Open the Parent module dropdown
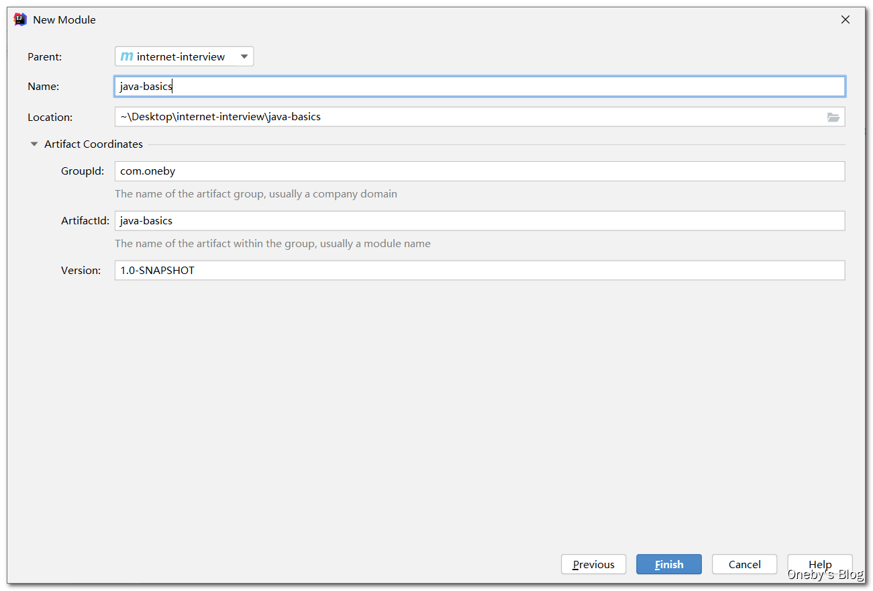Image resolution: width=873 pixels, height=591 pixels. click(185, 57)
